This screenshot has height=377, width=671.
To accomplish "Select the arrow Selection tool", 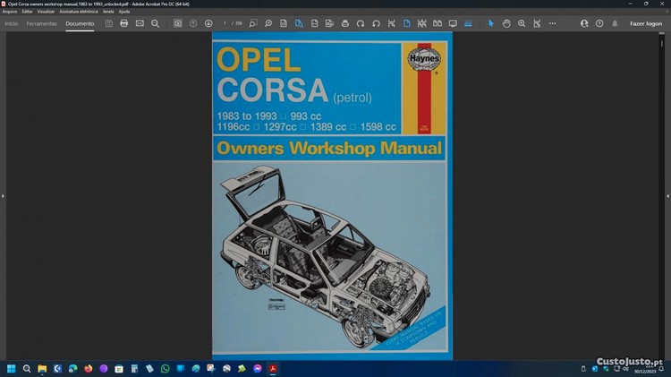I will (x=490, y=23).
